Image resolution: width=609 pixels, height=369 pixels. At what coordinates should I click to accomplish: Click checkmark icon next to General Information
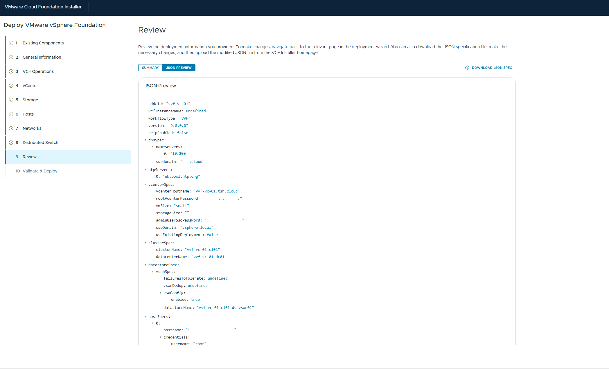11,57
